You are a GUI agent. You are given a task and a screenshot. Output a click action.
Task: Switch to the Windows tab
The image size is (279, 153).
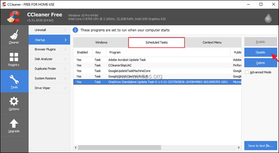(101, 43)
